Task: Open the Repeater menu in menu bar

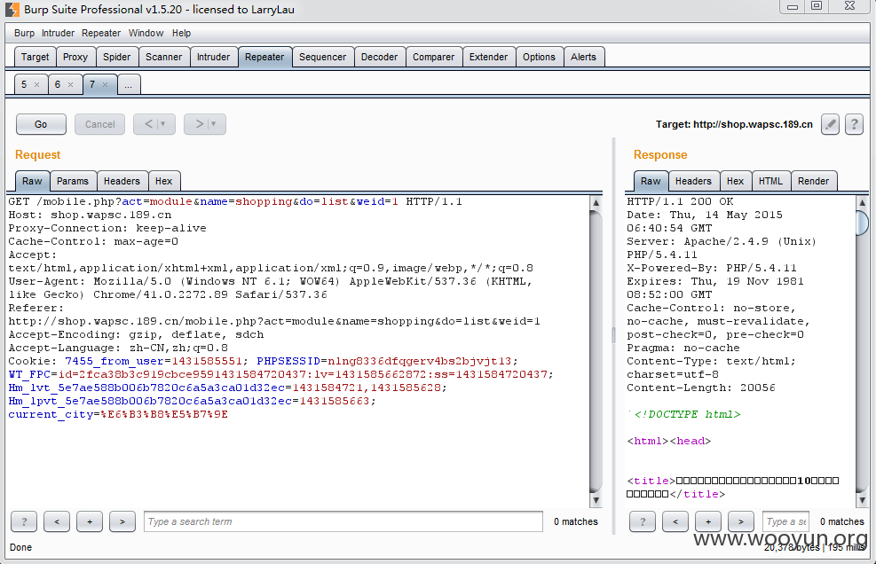Action: (x=101, y=33)
